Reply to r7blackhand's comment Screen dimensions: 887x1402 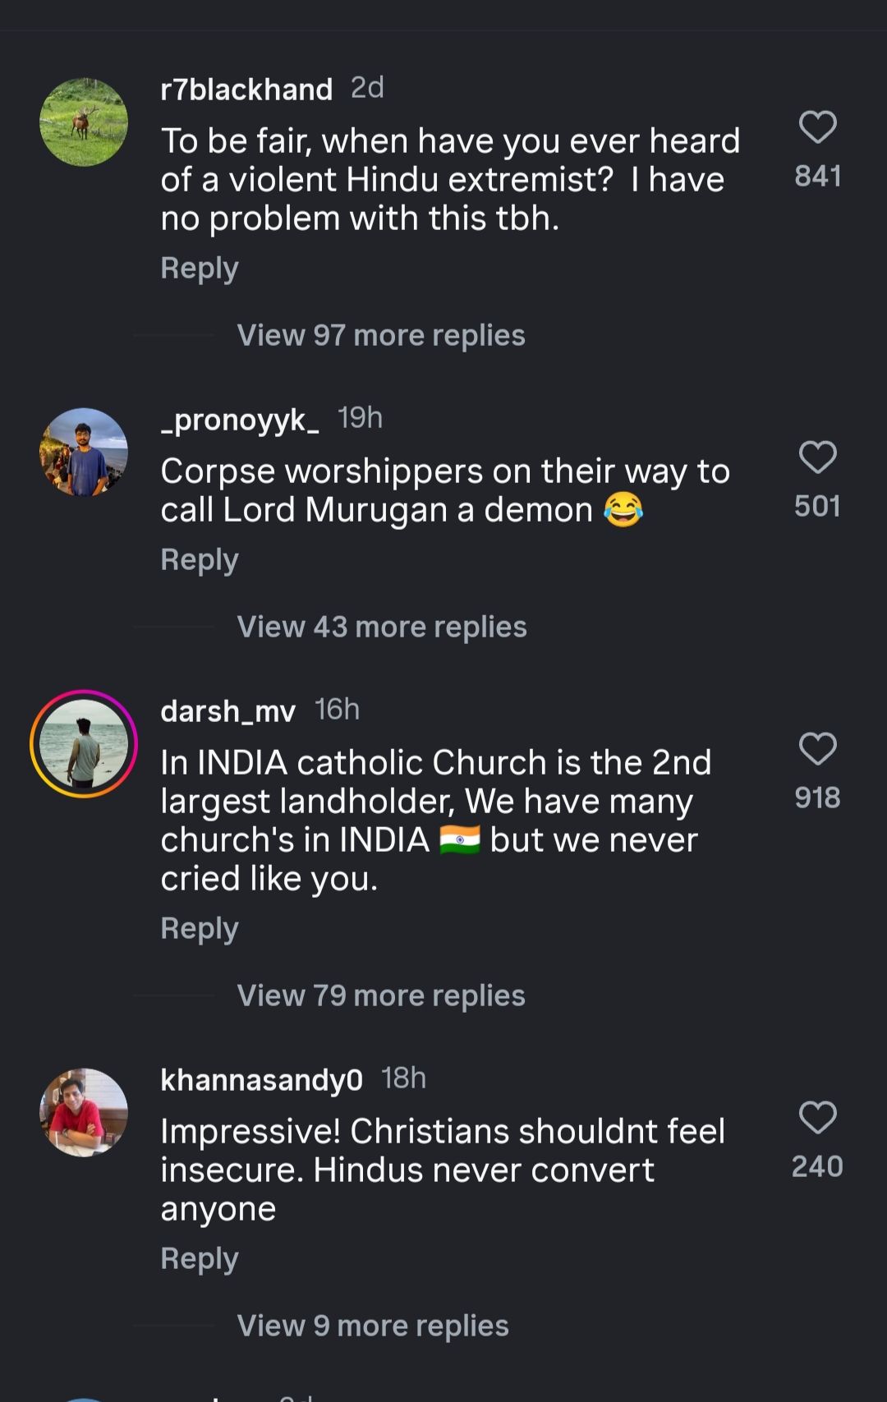click(x=200, y=269)
